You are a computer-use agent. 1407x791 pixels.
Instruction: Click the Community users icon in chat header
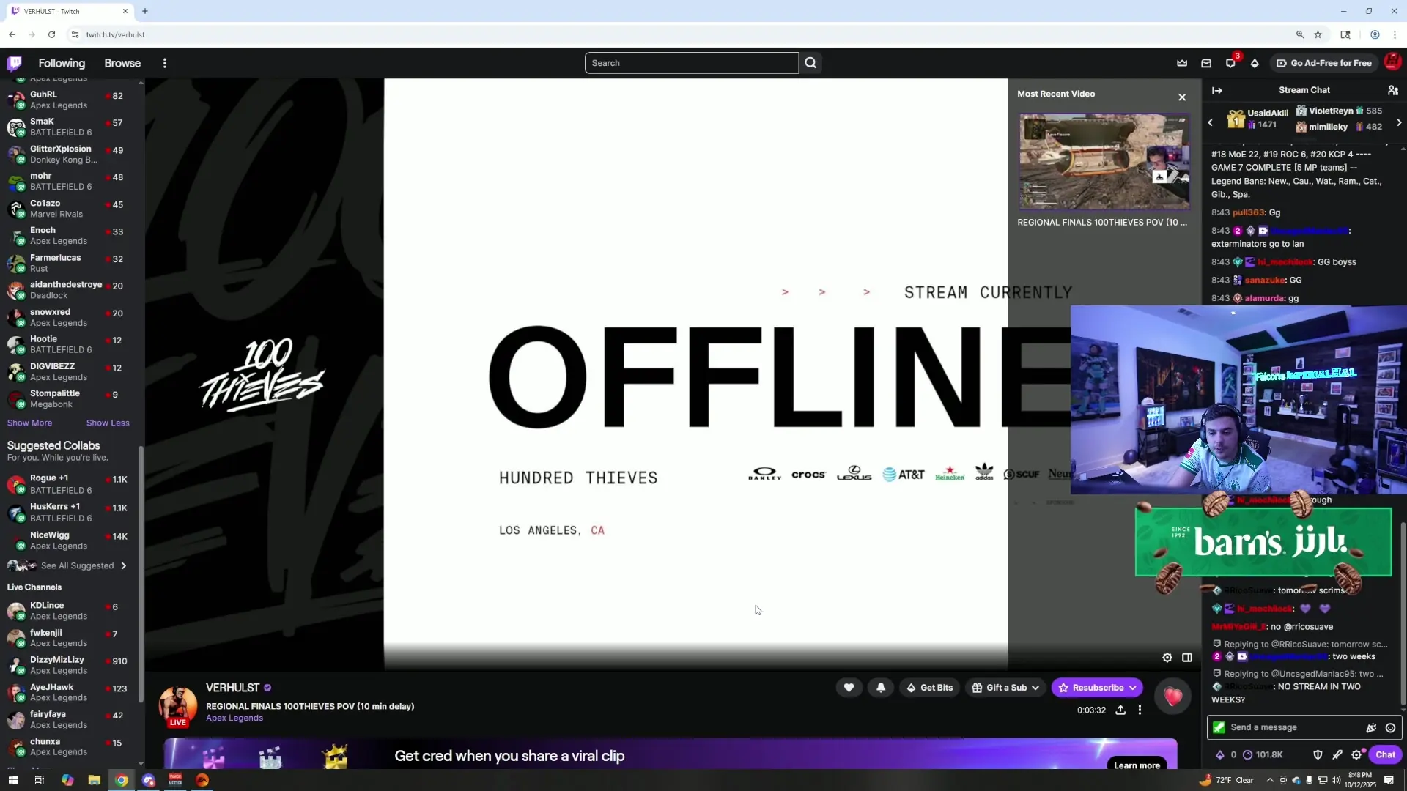point(1392,90)
